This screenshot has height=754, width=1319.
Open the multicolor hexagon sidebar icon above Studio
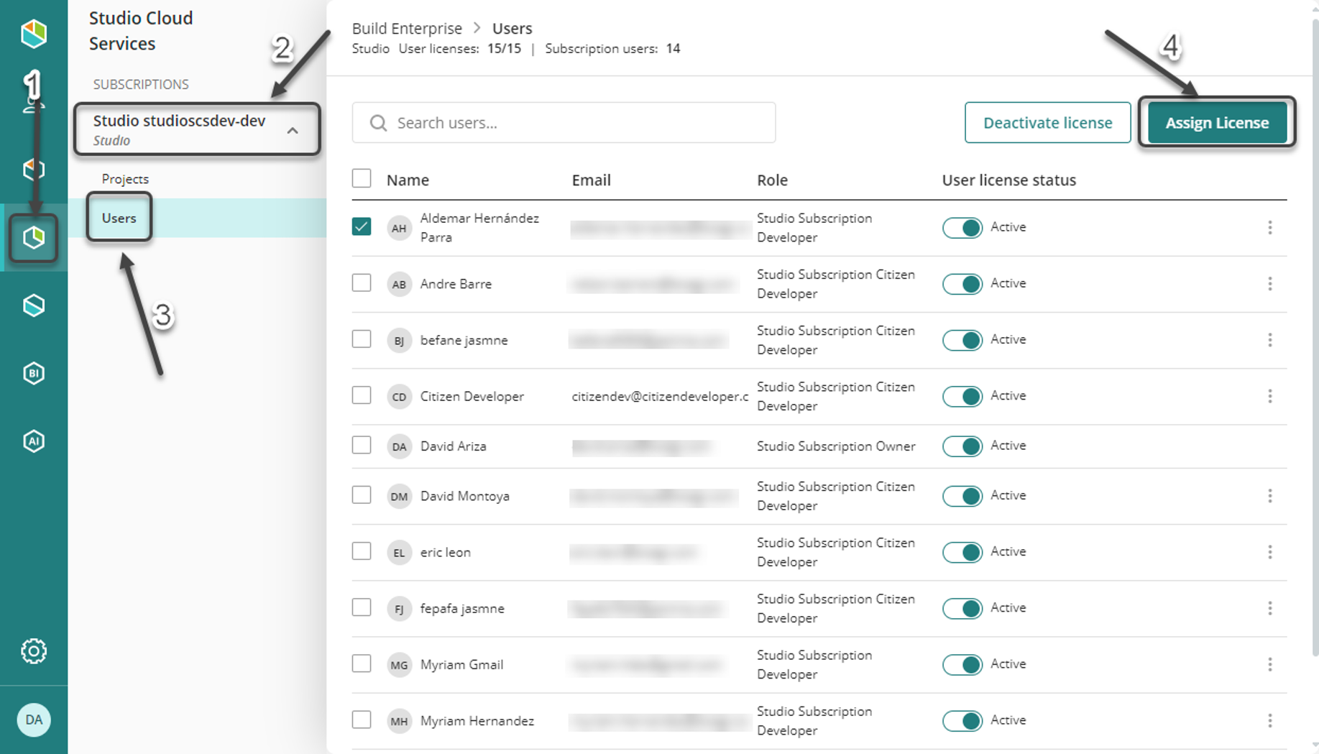(x=34, y=170)
